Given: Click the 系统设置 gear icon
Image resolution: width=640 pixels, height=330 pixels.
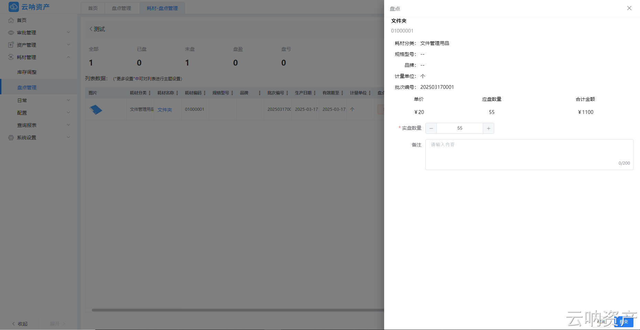Looking at the screenshot, I should coord(11,137).
